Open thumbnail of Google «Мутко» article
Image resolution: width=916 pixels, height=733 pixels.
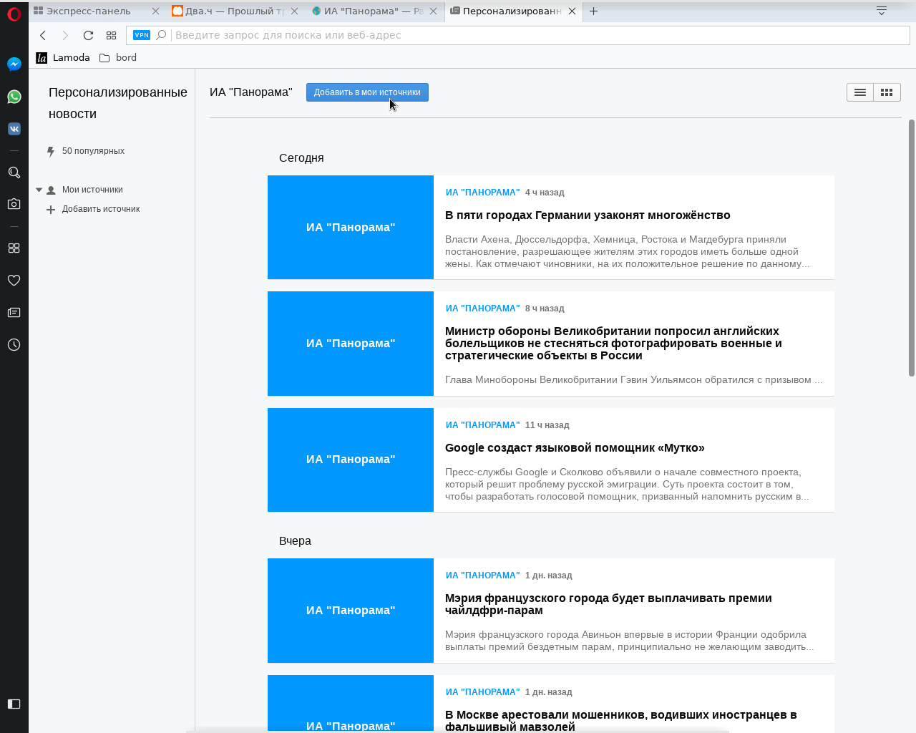pyautogui.click(x=351, y=460)
